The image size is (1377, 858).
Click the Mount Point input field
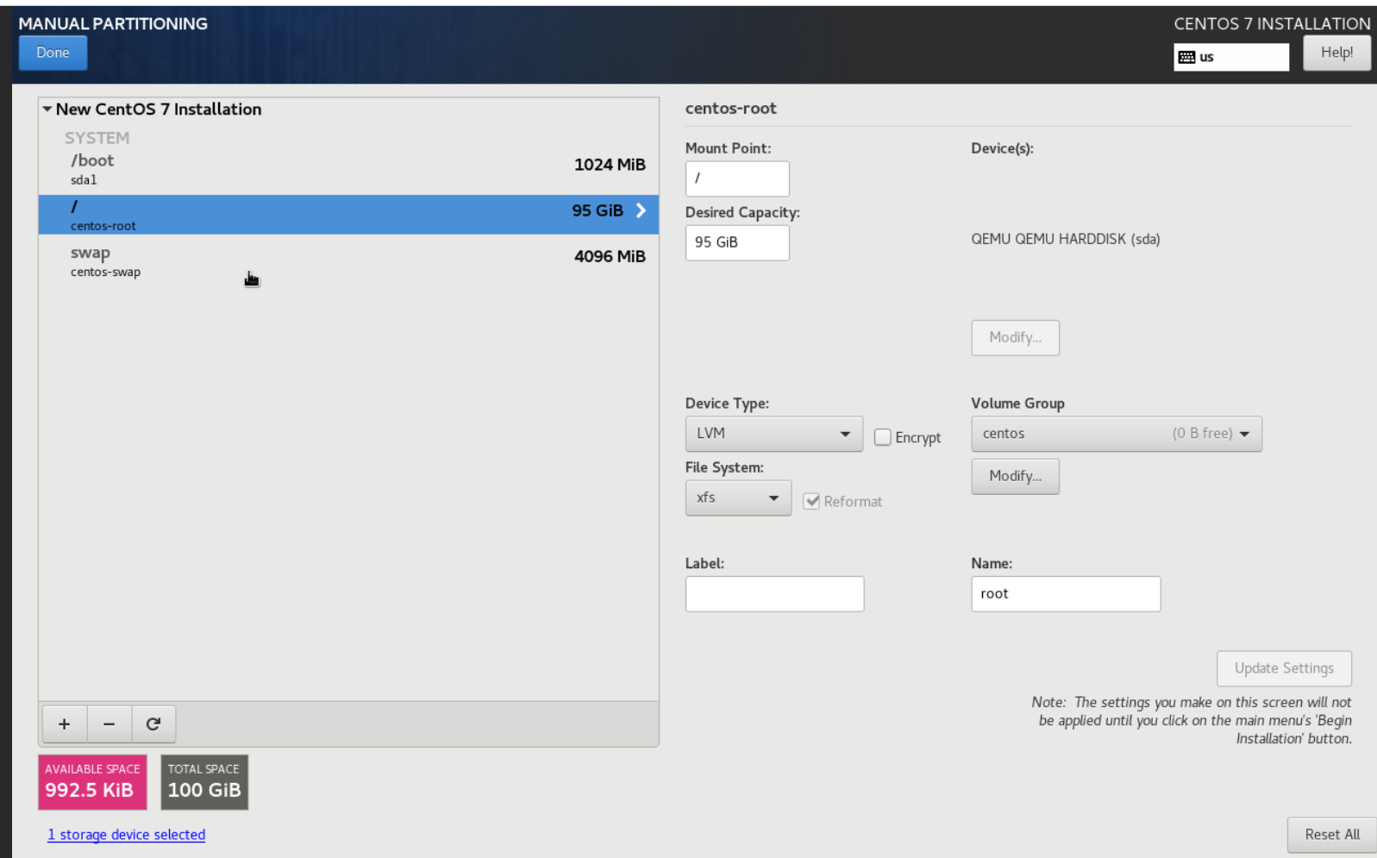click(736, 178)
